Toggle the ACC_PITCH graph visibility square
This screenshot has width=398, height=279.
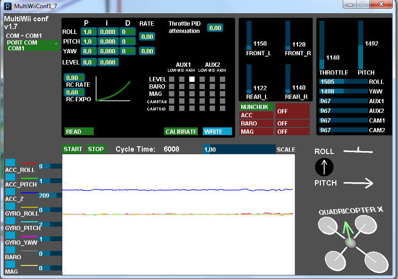(10, 177)
